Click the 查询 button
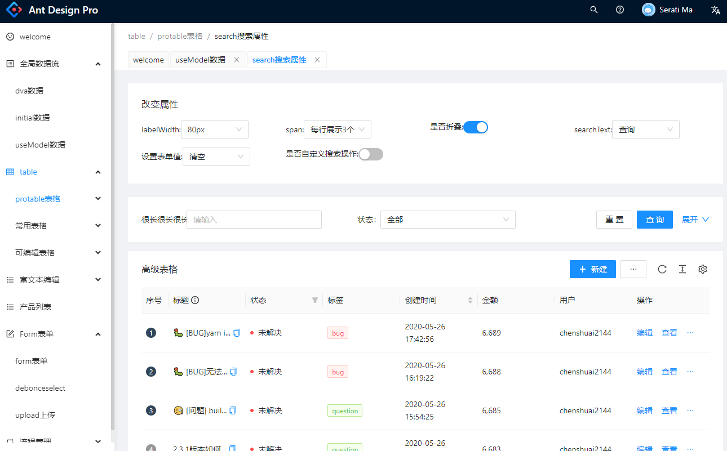The height and width of the screenshot is (451, 727). point(655,220)
